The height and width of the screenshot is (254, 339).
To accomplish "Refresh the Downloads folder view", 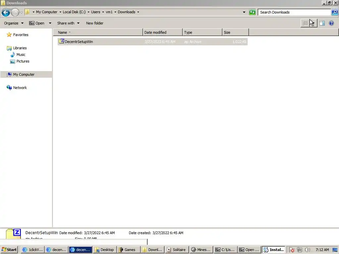I will pyautogui.click(x=252, y=12).
